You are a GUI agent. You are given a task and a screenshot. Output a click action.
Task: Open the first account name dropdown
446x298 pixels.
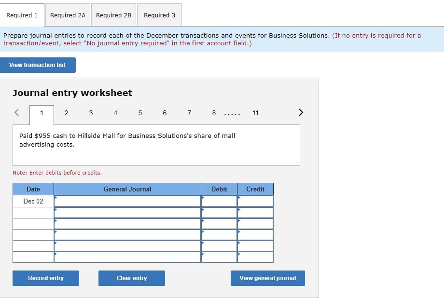click(x=128, y=201)
